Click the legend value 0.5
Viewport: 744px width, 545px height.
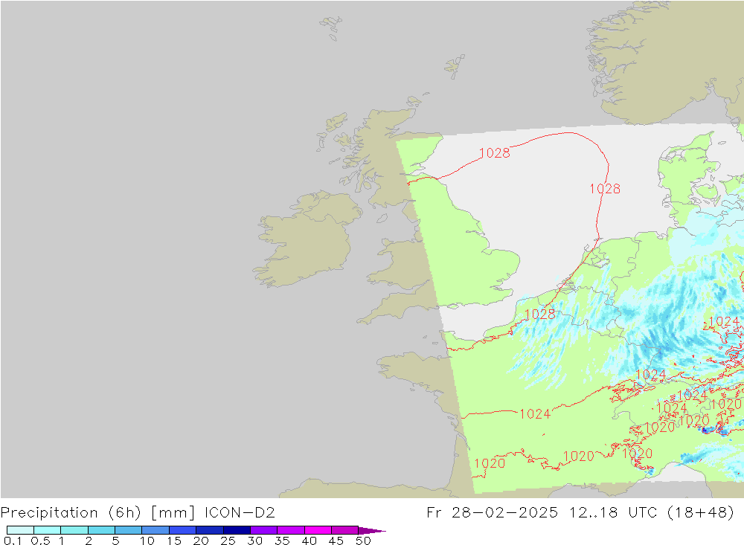(40, 541)
